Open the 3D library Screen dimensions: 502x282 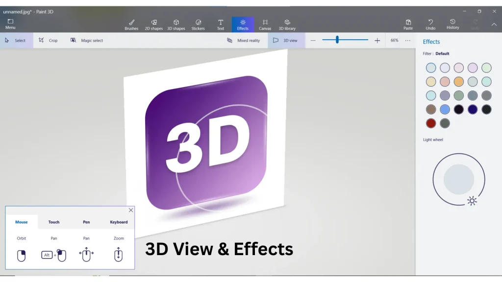pos(287,23)
